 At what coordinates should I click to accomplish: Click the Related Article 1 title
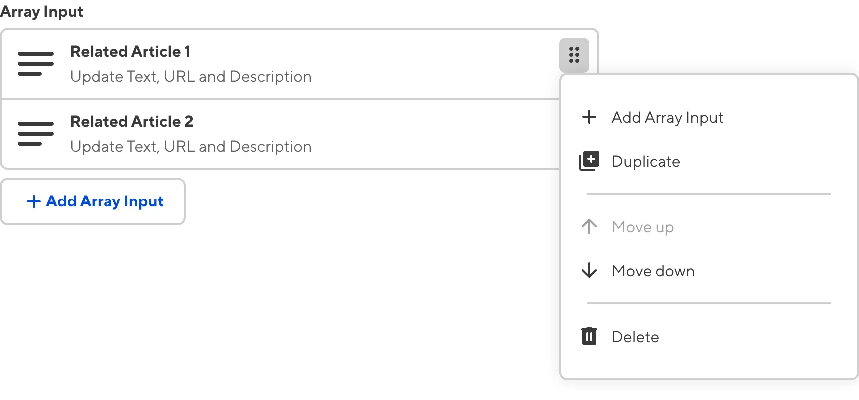(130, 51)
